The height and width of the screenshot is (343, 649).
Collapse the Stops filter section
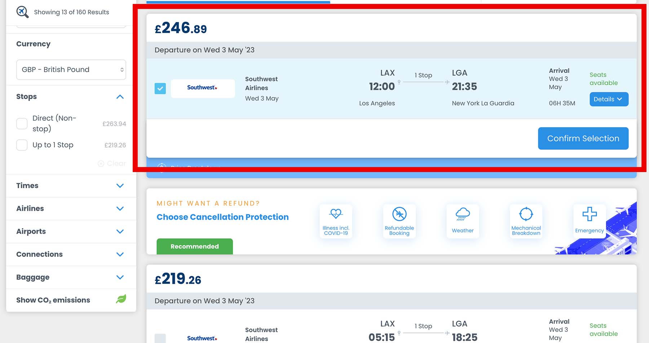[120, 97]
